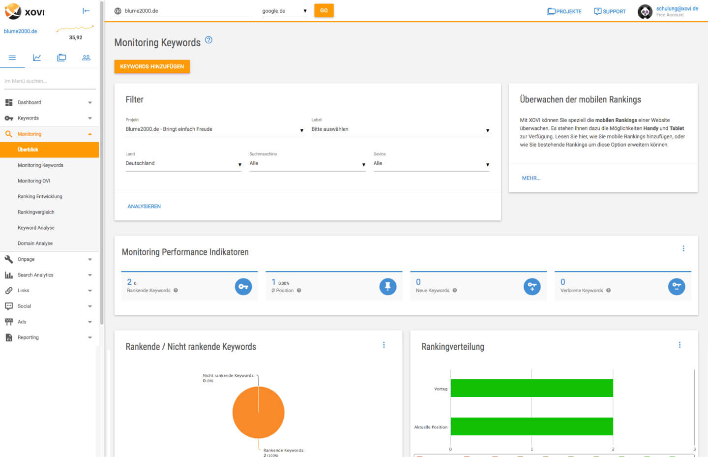The height and width of the screenshot is (457, 708).
Task: Open options menu of Rankende / Nicht rankende Keywords
Action: (384, 345)
